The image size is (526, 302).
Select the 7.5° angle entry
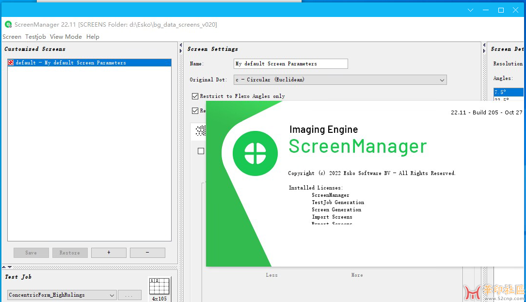click(x=508, y=92)
